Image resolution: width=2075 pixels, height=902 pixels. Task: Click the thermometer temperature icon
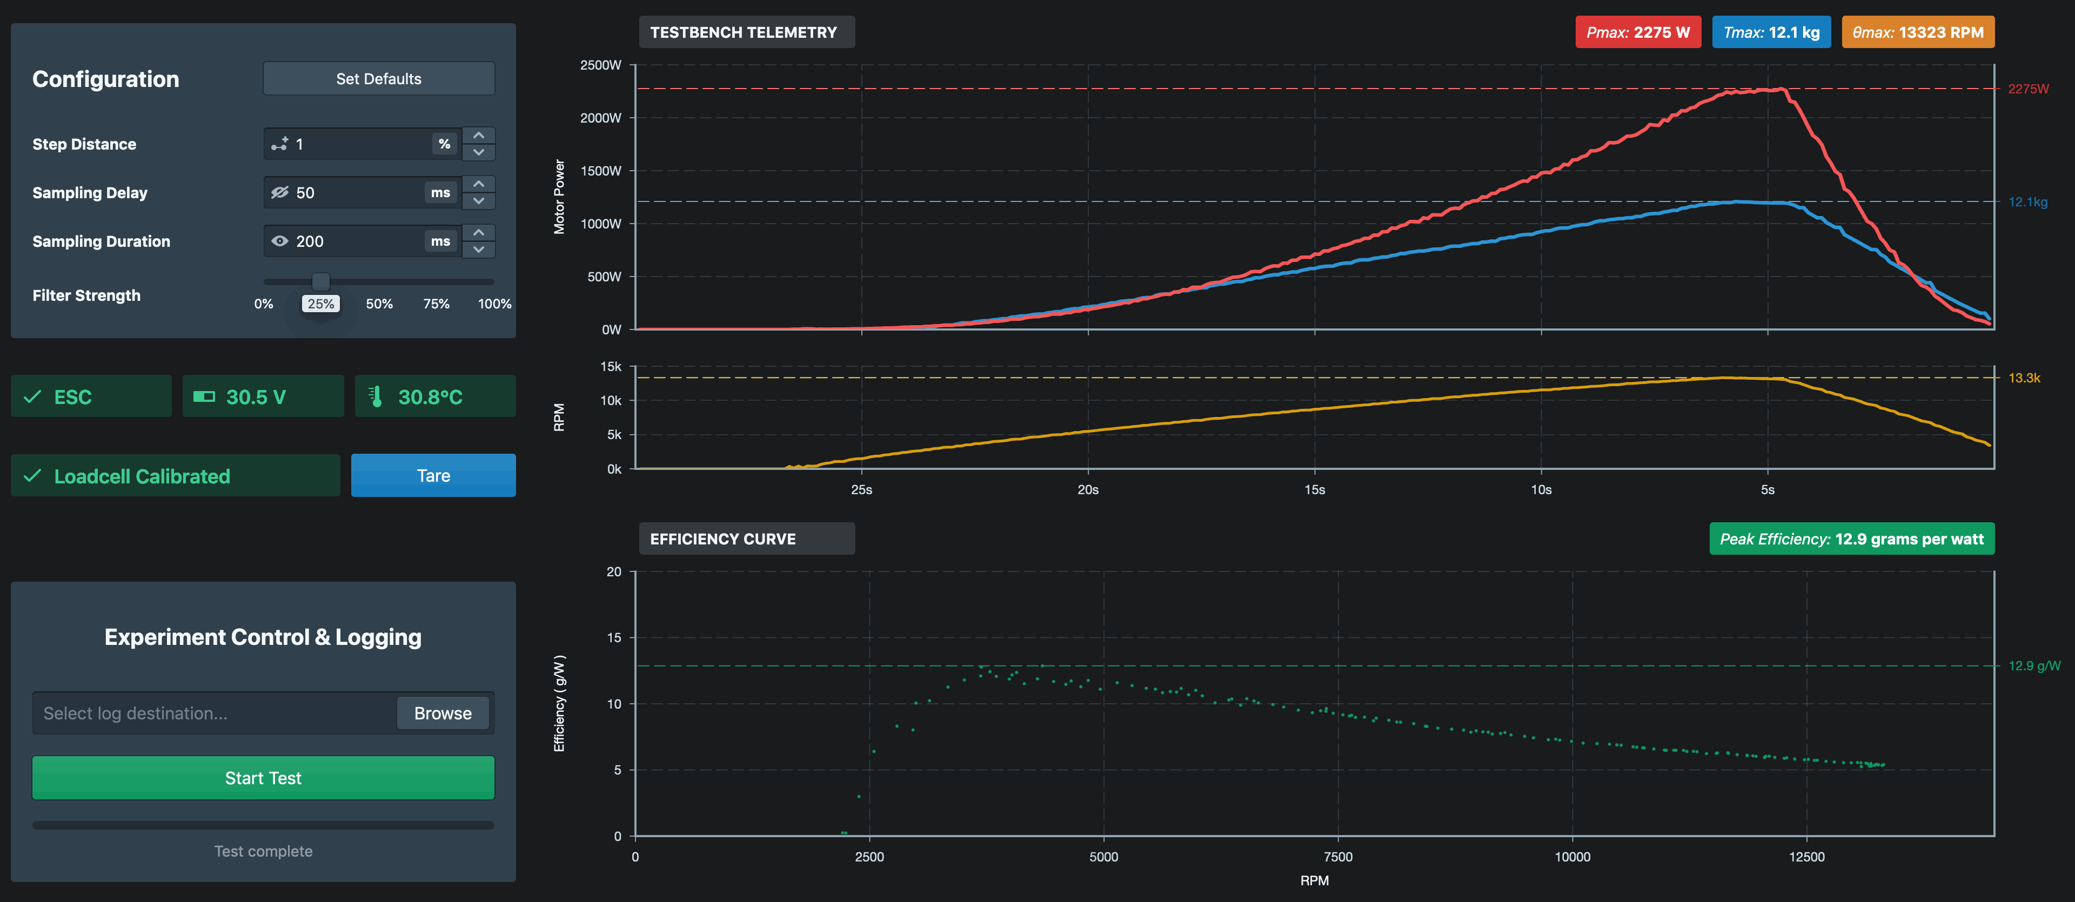pos(376,396)
